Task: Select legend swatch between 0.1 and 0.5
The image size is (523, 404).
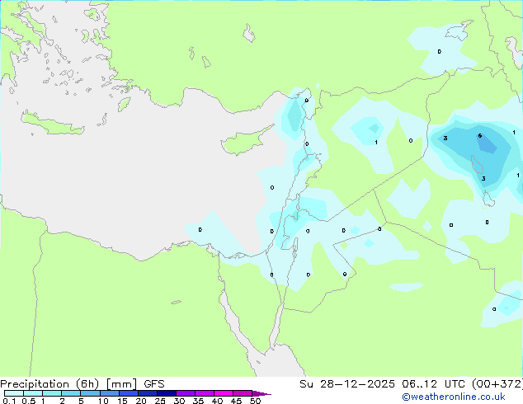Action: click(14, 393)
